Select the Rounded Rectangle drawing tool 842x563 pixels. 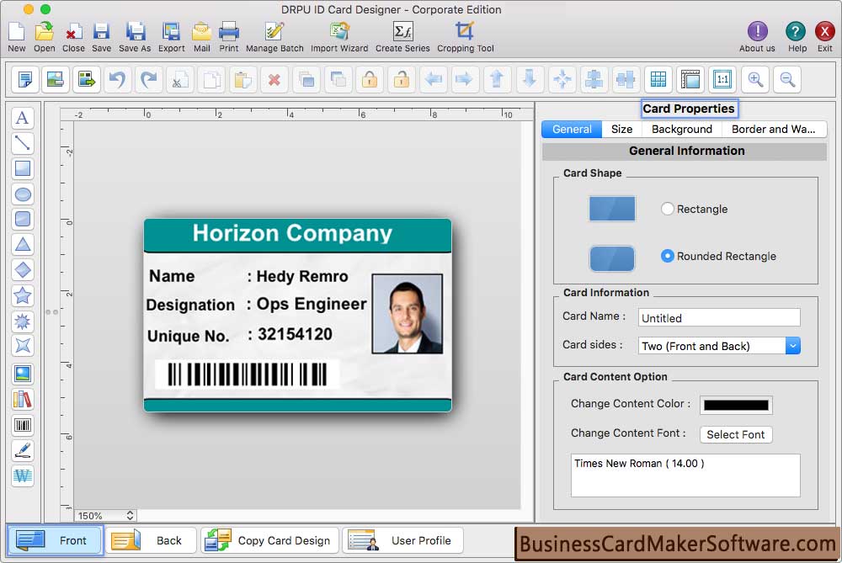point(23,219)
